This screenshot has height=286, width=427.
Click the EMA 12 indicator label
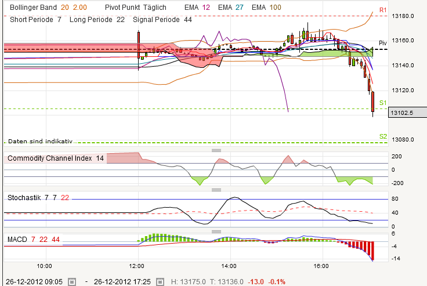197,8
